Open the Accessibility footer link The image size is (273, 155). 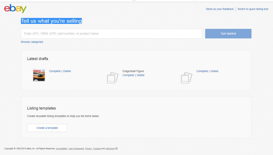61,149
